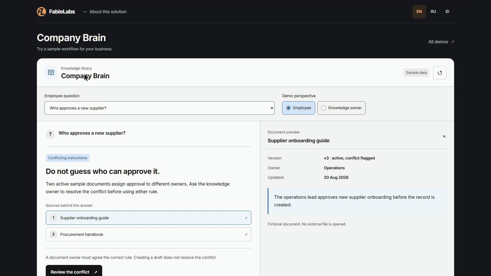Viewport: 491px width, 276px height.
Task: Click the FableLabs logo icon
Action: [41, 12]
